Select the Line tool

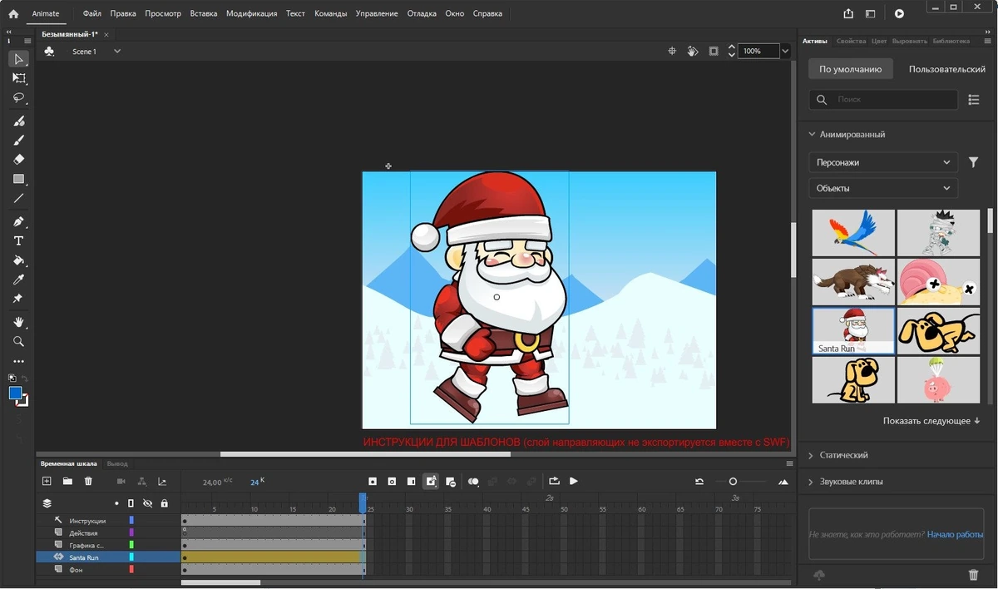click(18, 199)
